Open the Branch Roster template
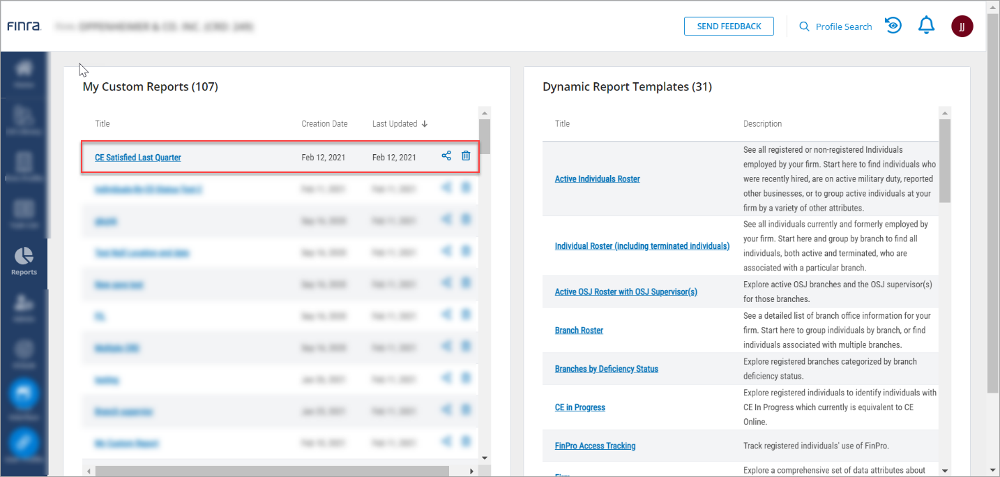This screenshot has width=1000, height=477. (x=579, y=331)
